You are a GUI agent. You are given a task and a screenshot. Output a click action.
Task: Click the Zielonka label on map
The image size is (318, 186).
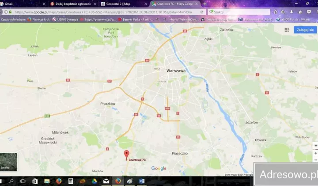(226, 30)
